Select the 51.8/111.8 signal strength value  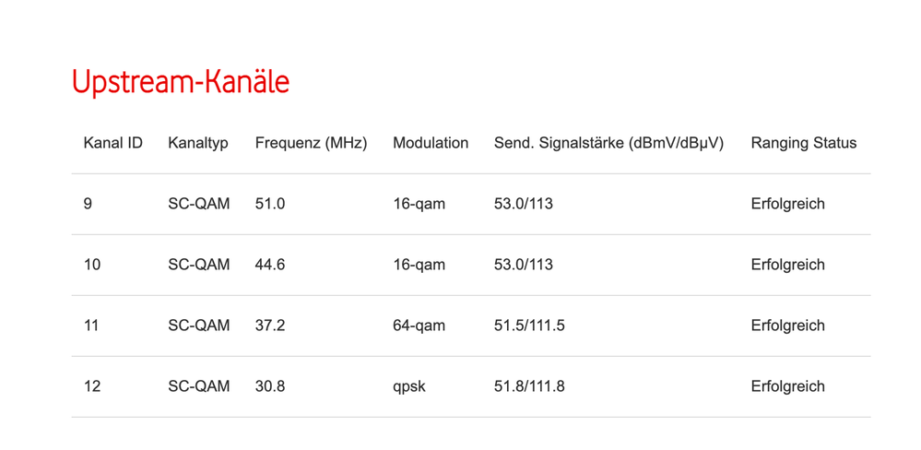(x=529, y=386)
